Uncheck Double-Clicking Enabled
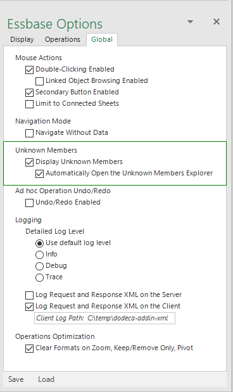Viewport: 233px width, 392px height. coord(29,70)
